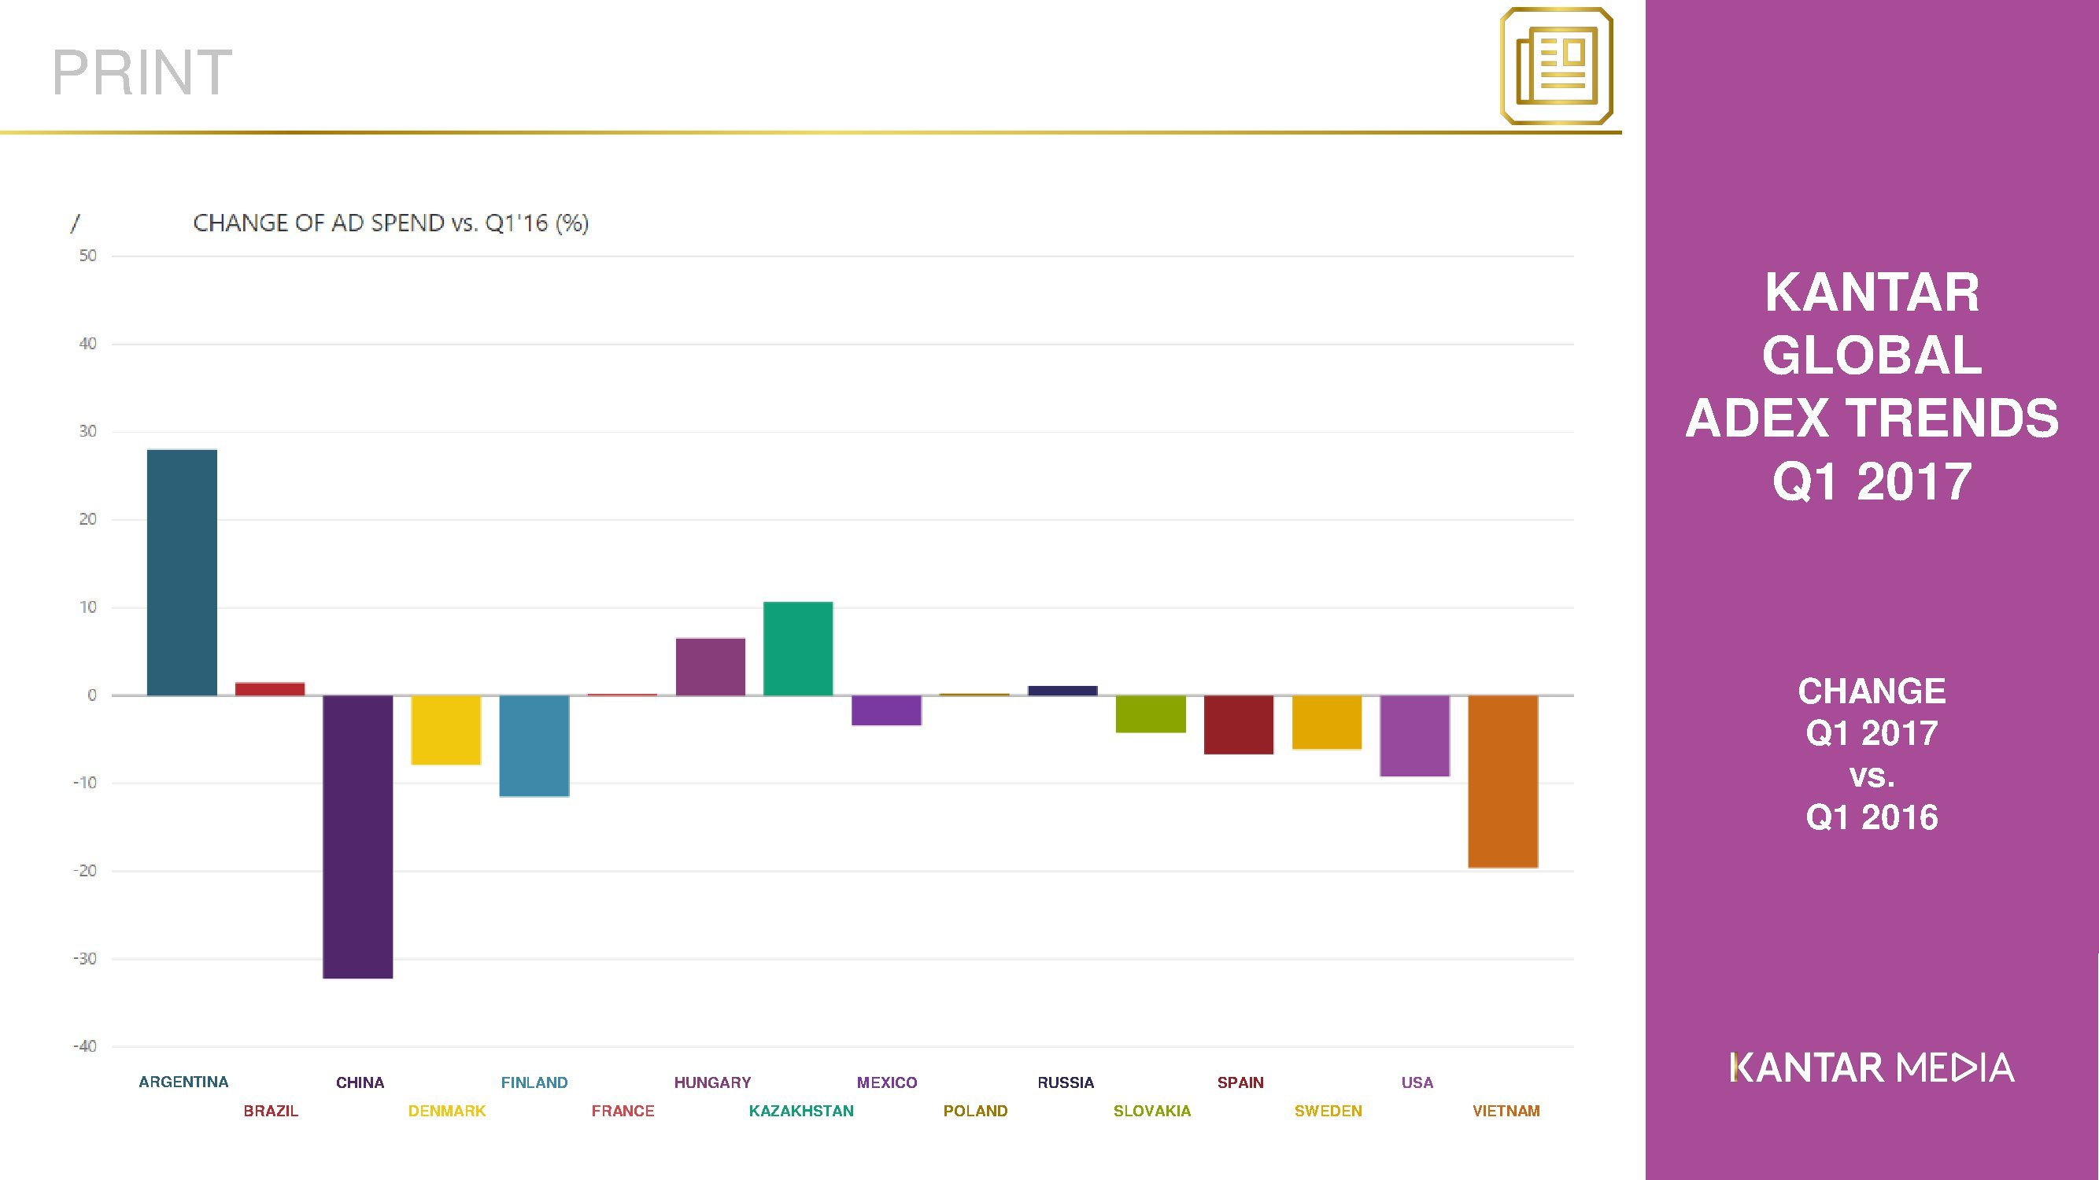Click the green Kazakhstan bar

(x=798, y=649)
